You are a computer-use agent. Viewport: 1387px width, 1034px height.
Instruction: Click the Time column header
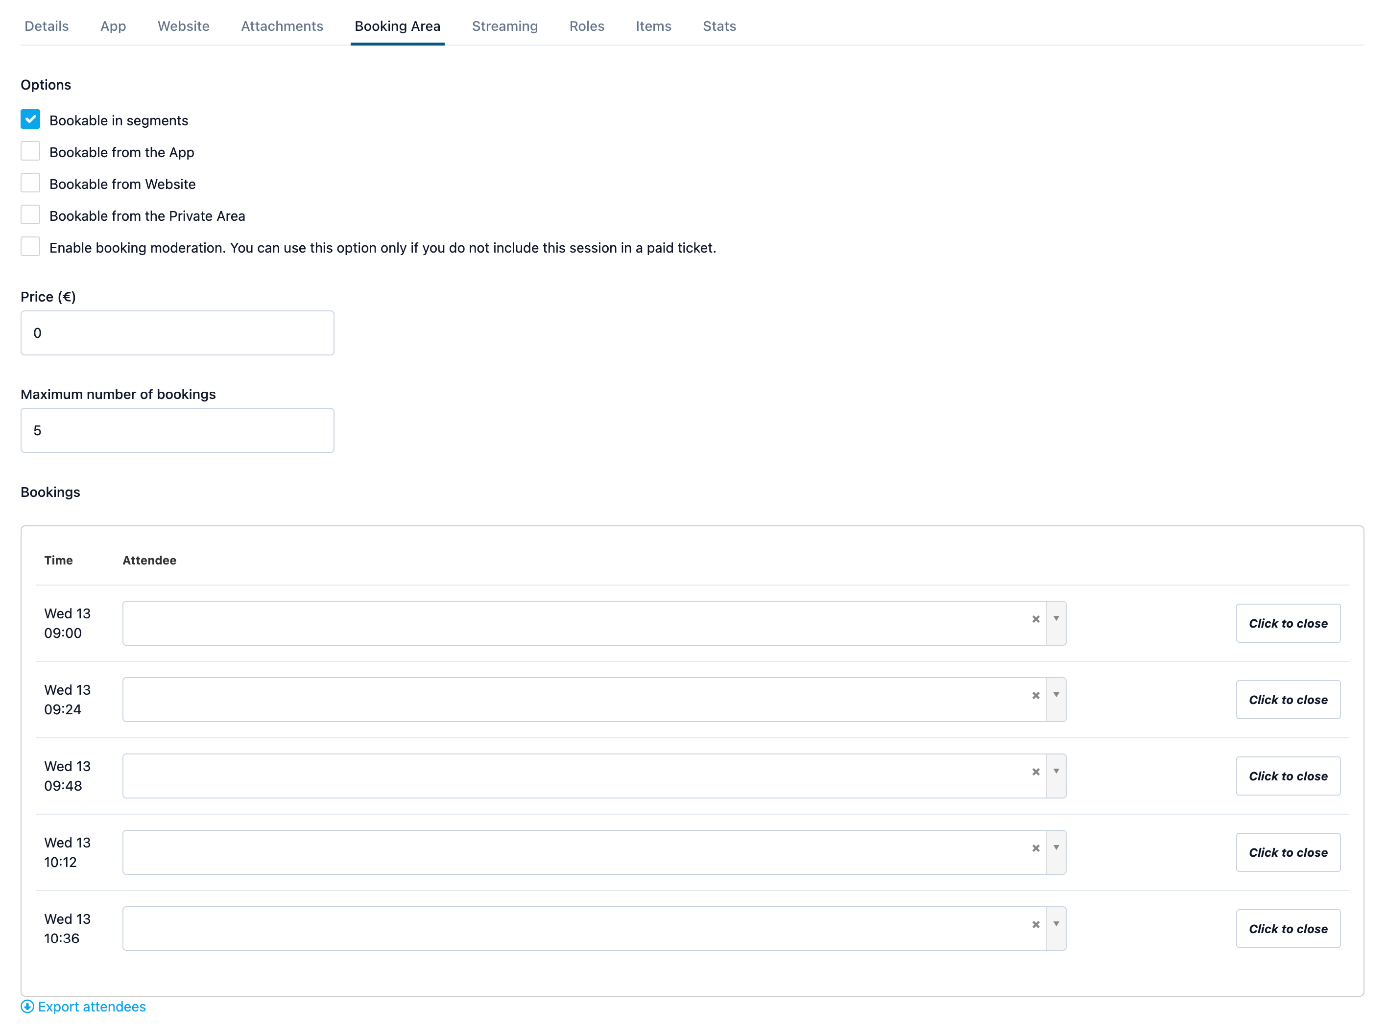pos(58,560)
